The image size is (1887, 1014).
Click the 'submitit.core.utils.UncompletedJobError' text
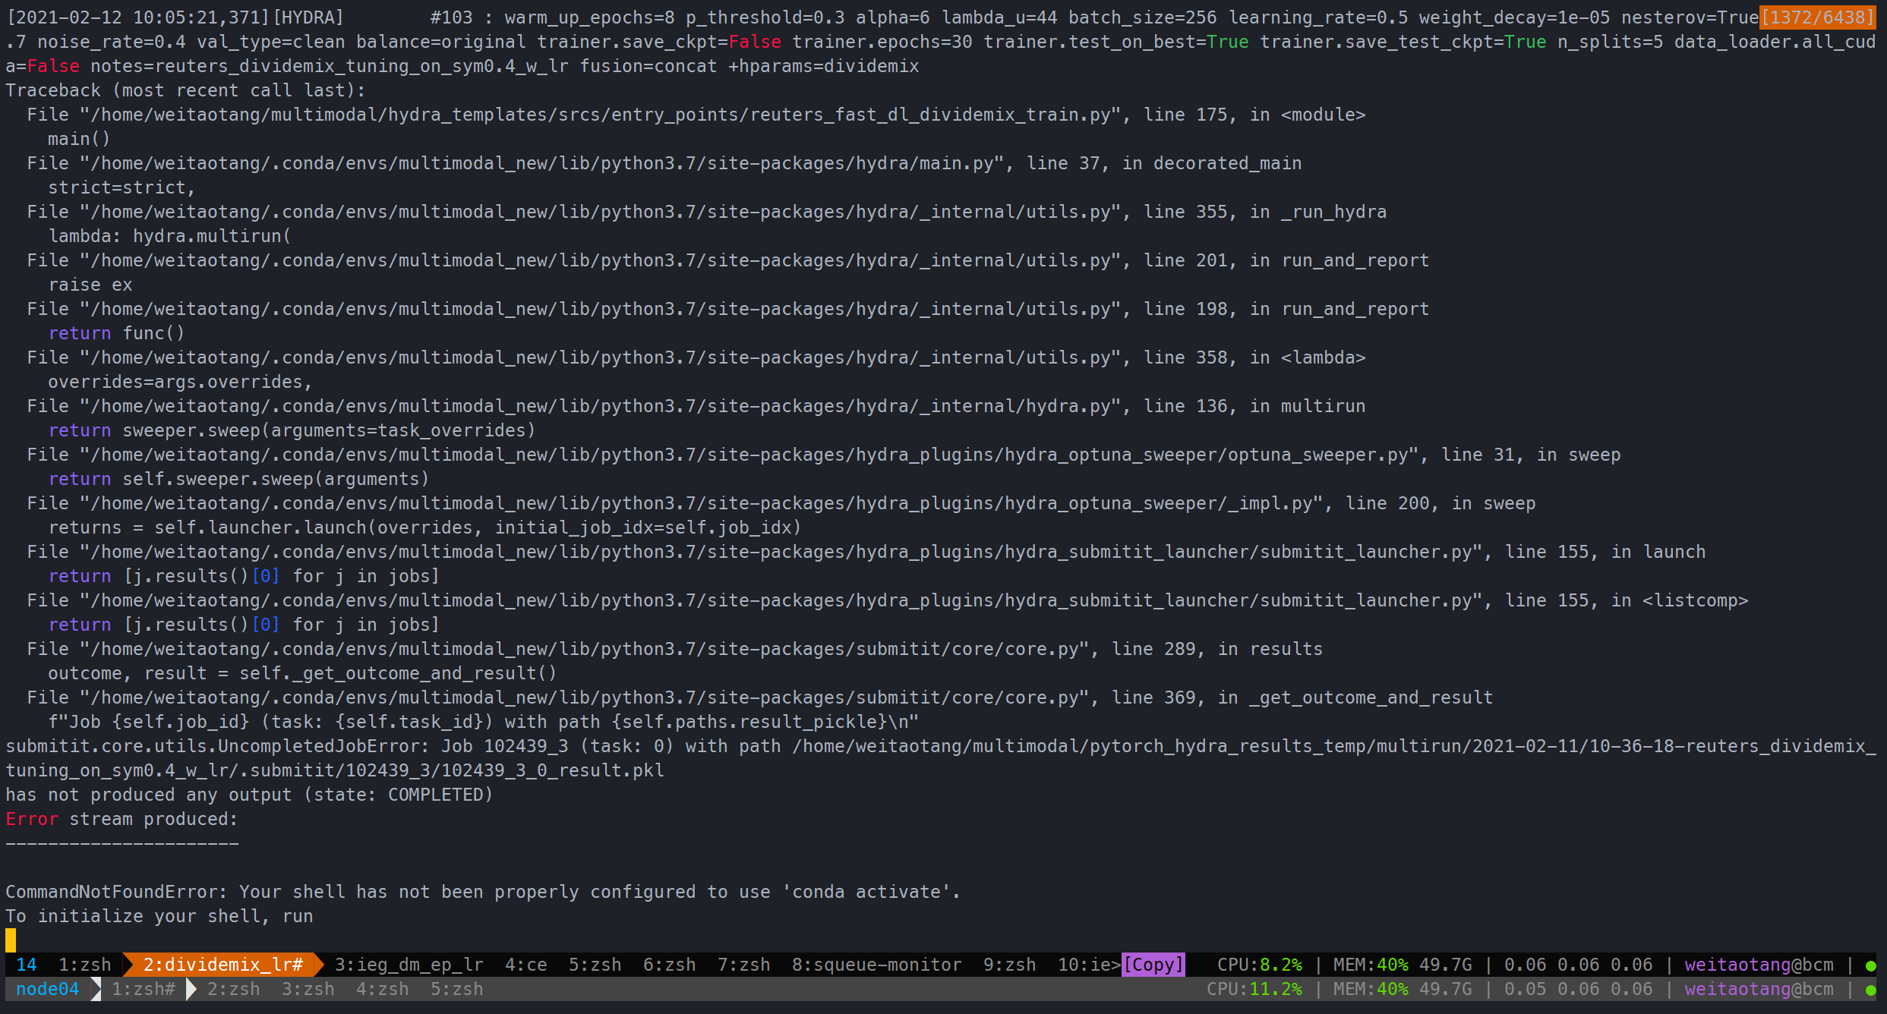[218, 746]
